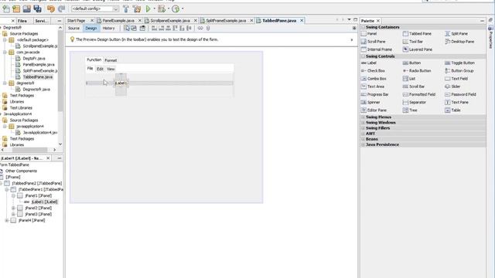Undo the last action
The height and width of the screenshot is (278, 495).
50,8
